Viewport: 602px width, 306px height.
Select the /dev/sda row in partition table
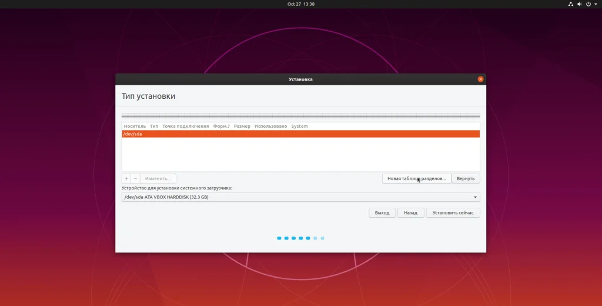tap(300, 134)
